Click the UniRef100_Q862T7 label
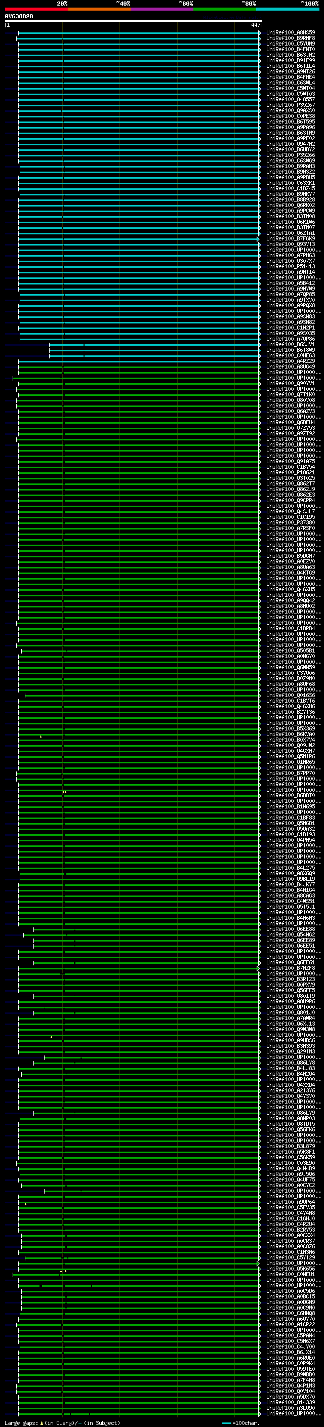324x1427 pixels. coord(291,484)
